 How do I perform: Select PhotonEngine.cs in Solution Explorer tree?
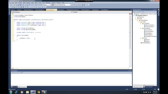(146, 43)
